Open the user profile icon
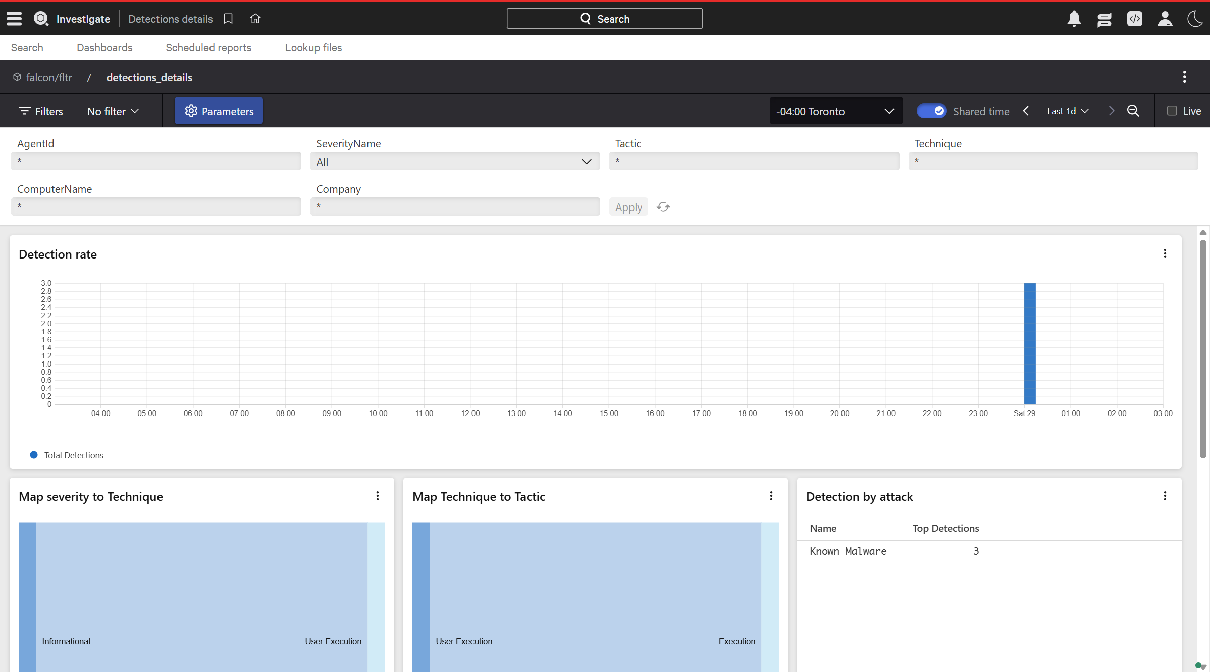 [x=1165, y=19]
